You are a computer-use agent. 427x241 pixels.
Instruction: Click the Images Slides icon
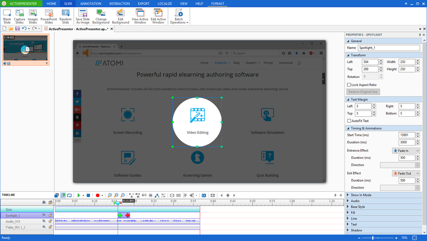tap(33, 16)
